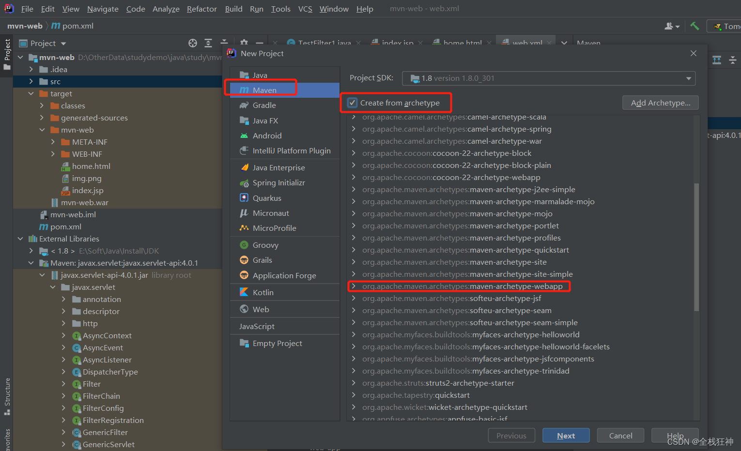The height and width of the screenshot is (451, 741).
Task: Open File menu
Action: tap(27, 9)
